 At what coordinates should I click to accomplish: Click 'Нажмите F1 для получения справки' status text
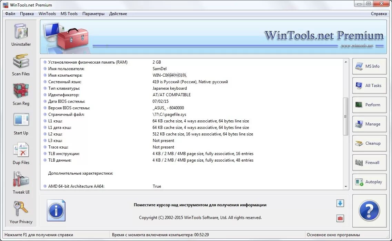point(39,235)
